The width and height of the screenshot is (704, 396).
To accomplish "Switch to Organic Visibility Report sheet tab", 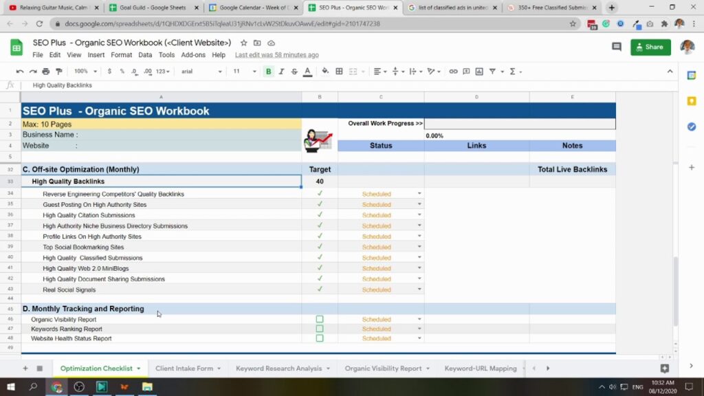I will (387, 368).
